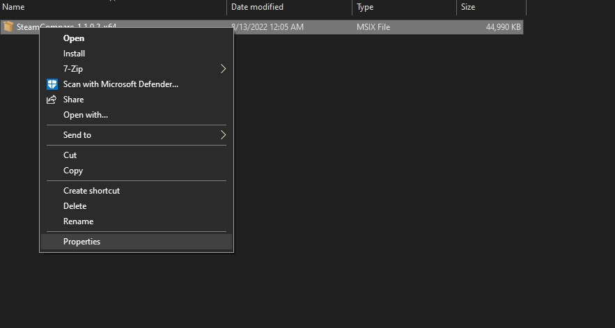Viewport: 615px width, 328px height.
Task: Open the 7-Zip menu entry
Action: coord(137,69)
